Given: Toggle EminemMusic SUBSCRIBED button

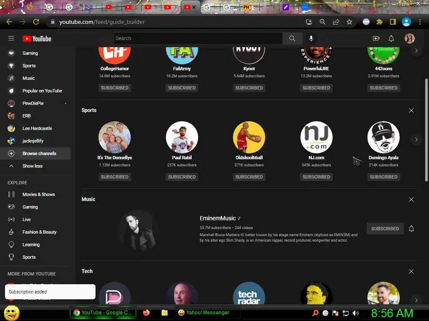Looking at the screenshot, I should point(385,229).
